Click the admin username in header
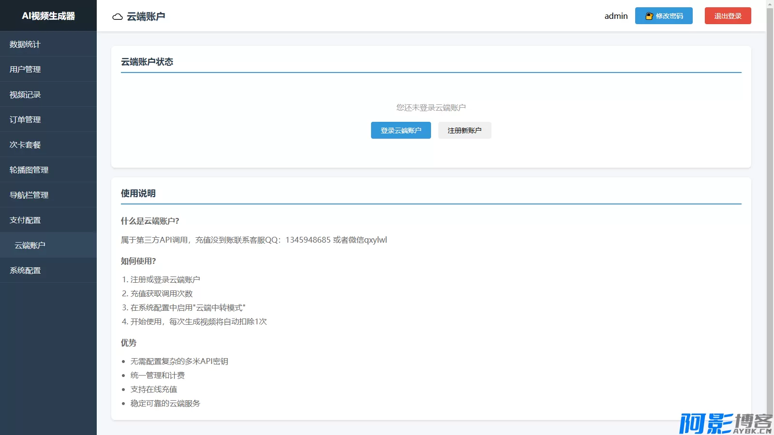Screen dimensions: 774x435 click(x=616, y=16)
